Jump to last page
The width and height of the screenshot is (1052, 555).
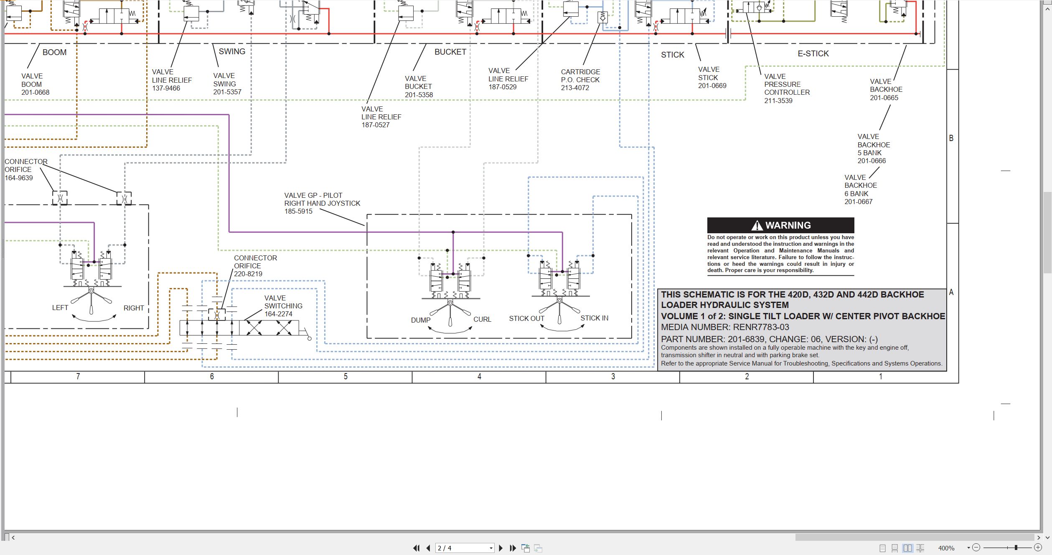[x=513, y=548]
